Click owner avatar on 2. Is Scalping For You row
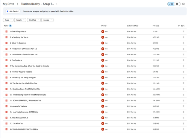The image size is (188, 138). click(x=103, y=37)
